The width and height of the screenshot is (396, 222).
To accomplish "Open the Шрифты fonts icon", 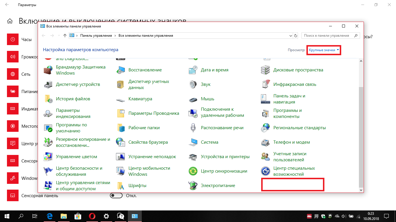I will click(121, 186).
